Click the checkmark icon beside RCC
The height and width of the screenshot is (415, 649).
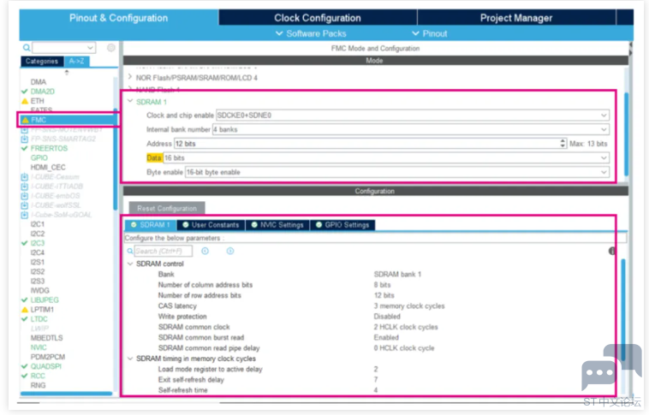[x=25, y=376]
